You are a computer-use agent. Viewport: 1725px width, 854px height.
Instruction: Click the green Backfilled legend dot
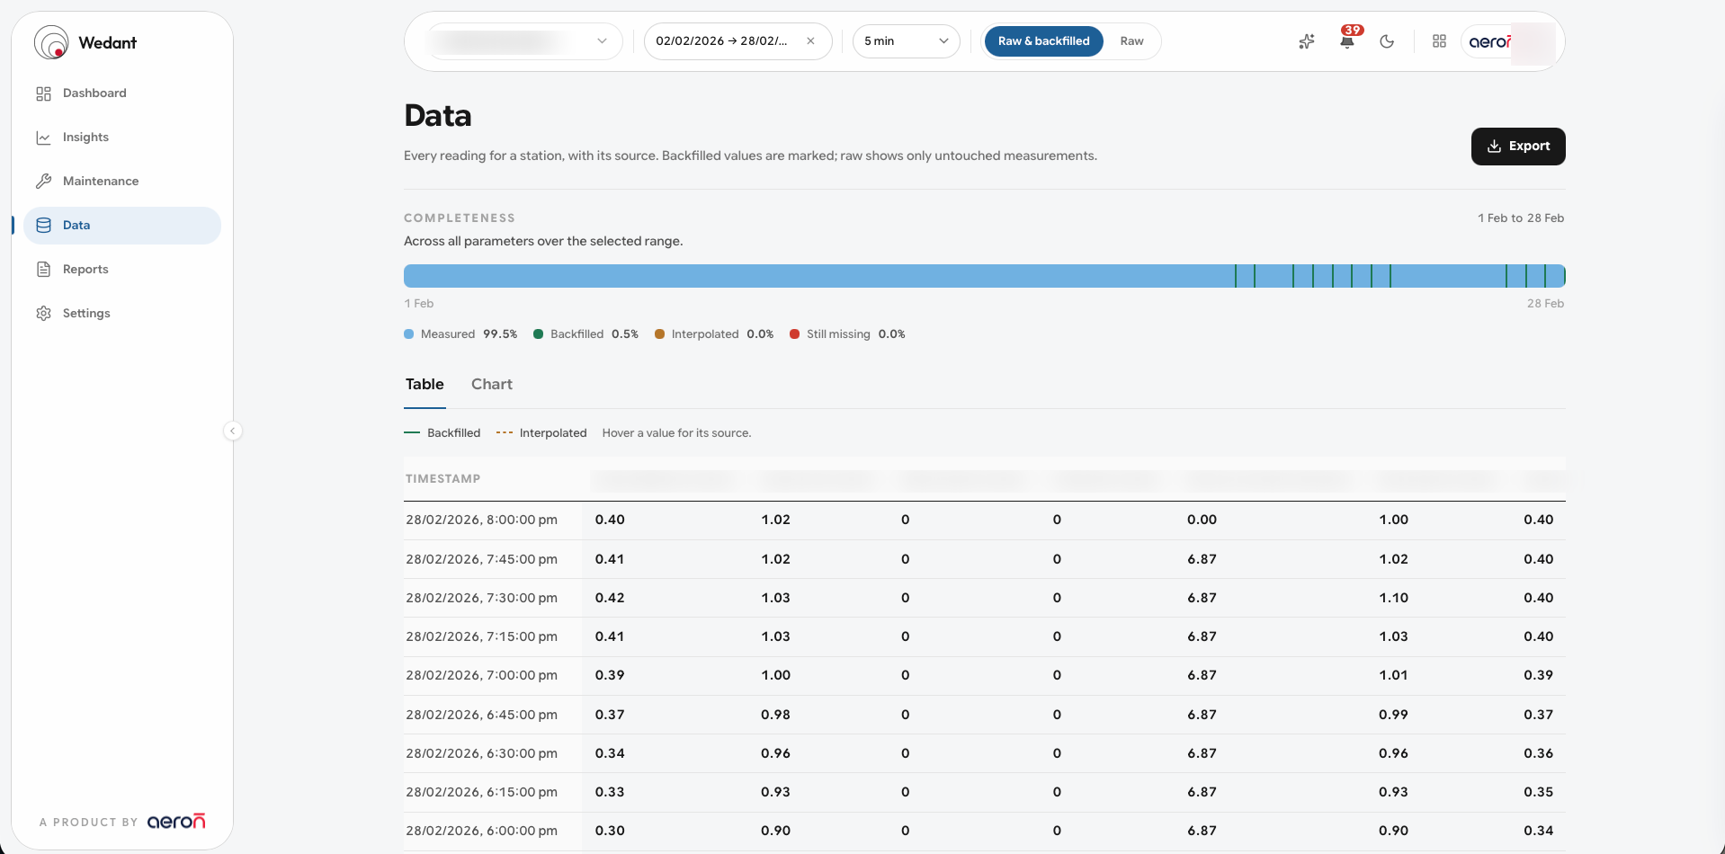pos(538,334)
